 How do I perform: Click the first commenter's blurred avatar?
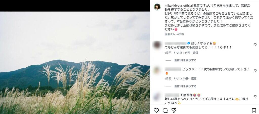coord(157,45)
